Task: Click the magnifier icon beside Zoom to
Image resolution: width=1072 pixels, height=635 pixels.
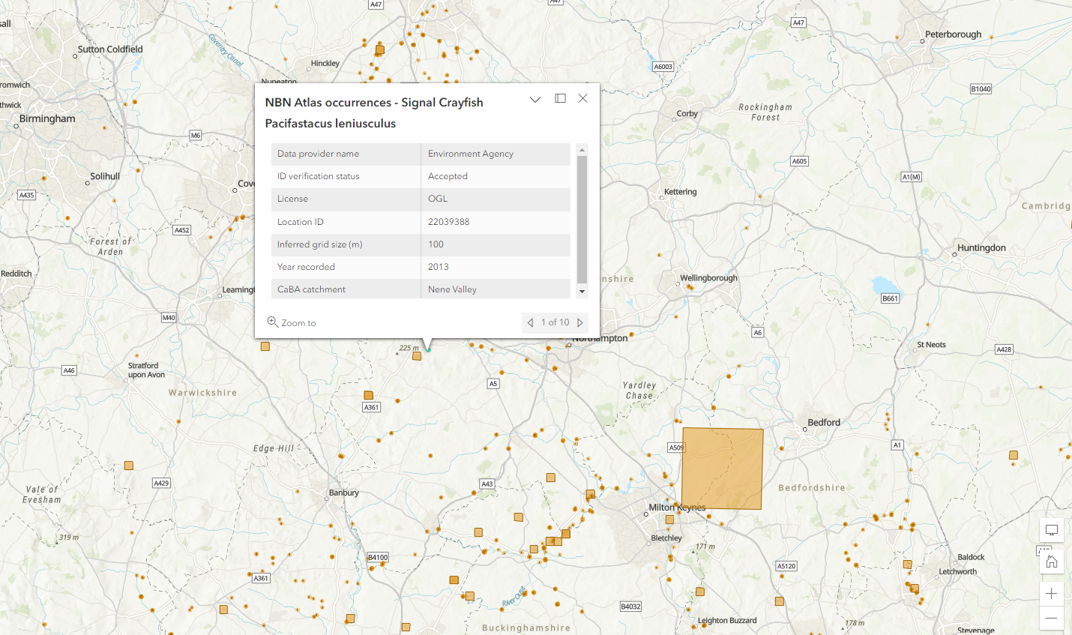Action: pyautogui.click(x=272, y=322)
